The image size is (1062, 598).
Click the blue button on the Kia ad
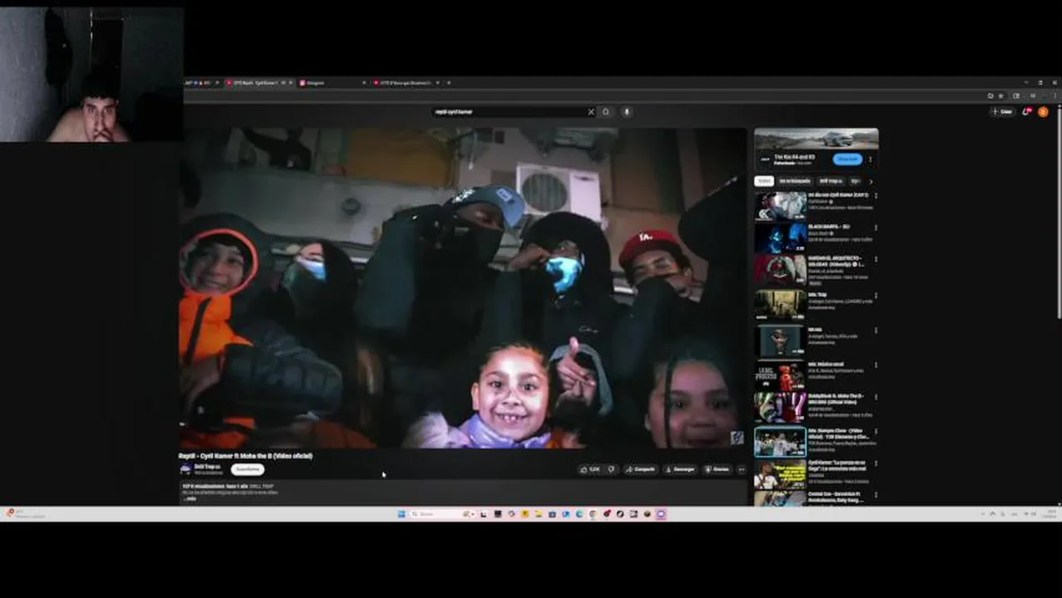(848, 159)
